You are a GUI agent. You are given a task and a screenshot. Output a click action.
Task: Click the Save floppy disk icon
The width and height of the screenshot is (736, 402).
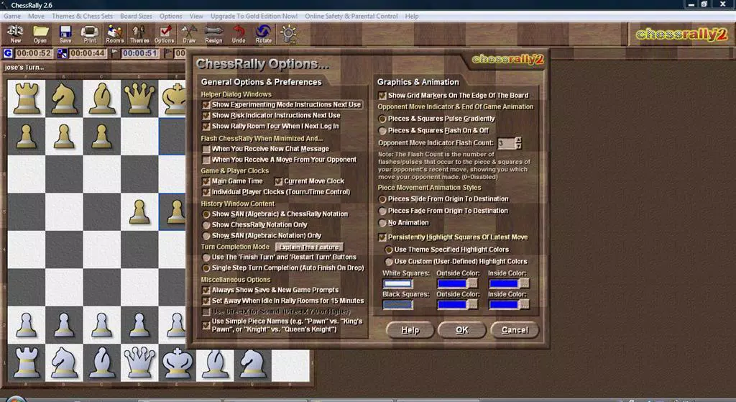tap(65, 34)
